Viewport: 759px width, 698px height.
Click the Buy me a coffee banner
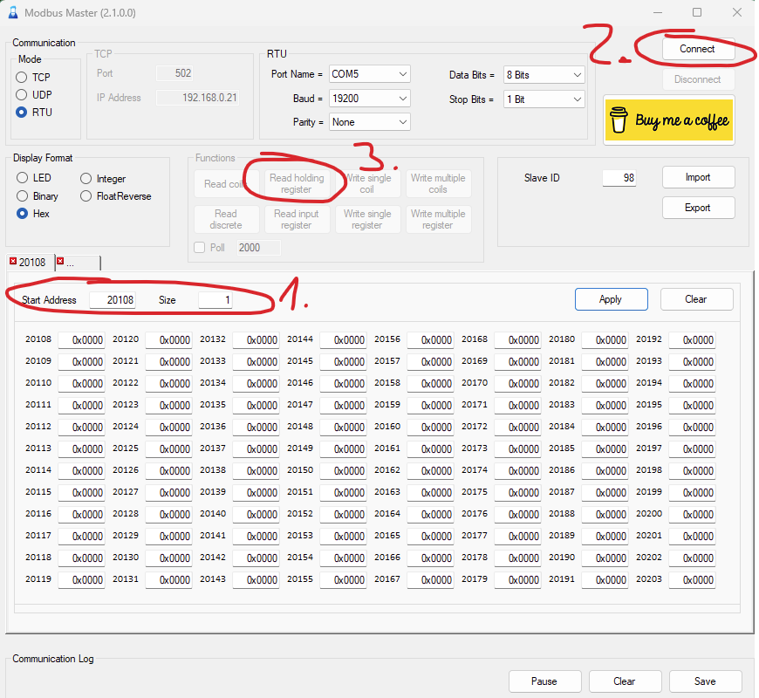(x=669, y=120)
